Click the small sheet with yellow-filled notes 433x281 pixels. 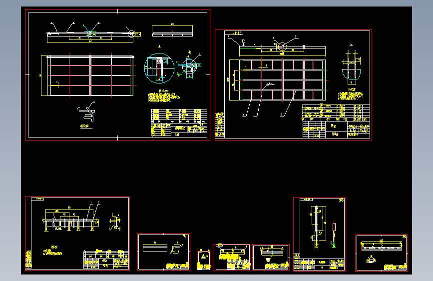tap(231, 257)
